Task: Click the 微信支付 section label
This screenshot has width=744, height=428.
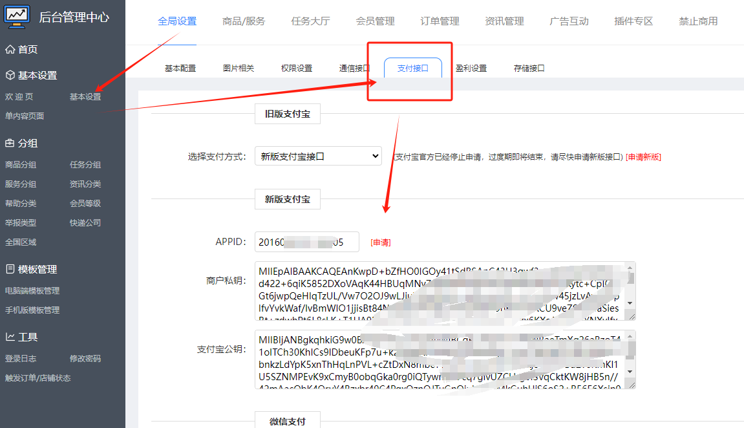Action: tap(288, 421)
